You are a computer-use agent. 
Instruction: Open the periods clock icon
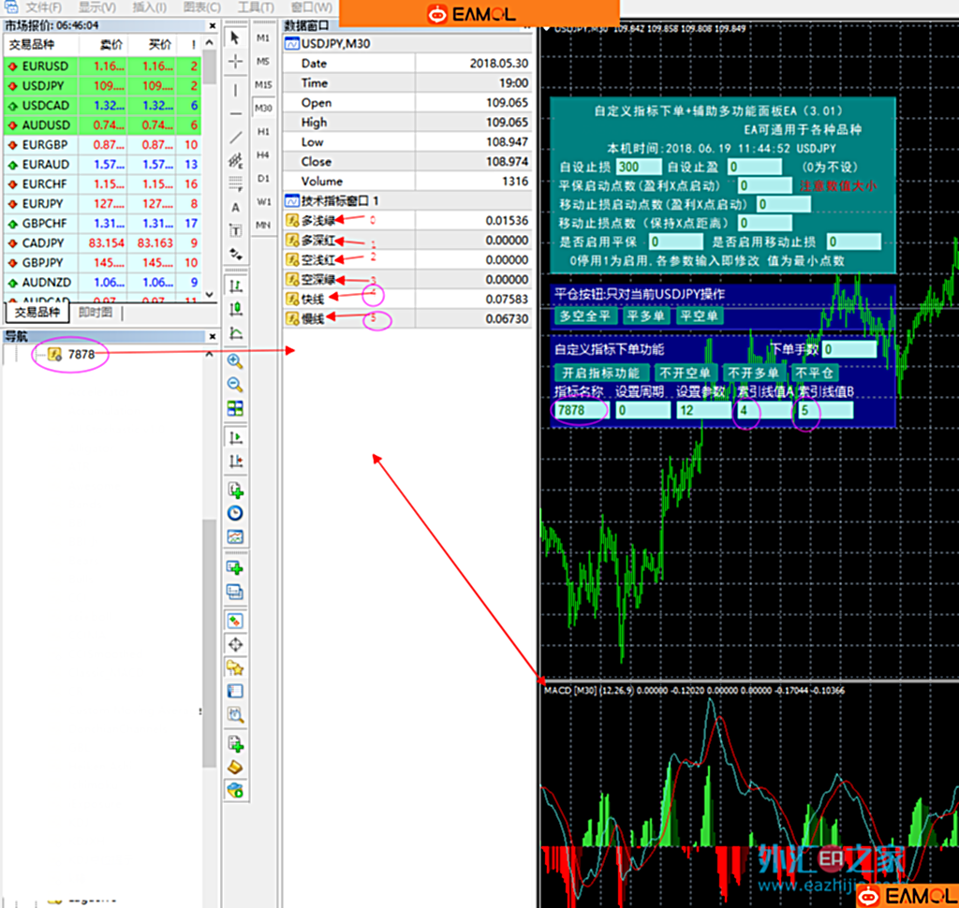click(x=235, y=513)
